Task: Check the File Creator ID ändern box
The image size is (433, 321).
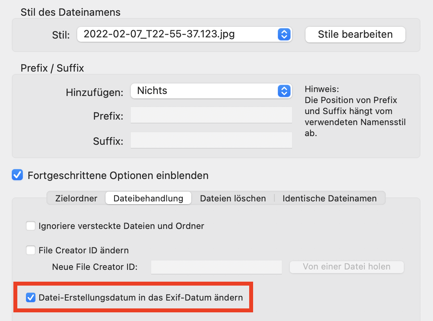Action: click(x=31, y=250)
